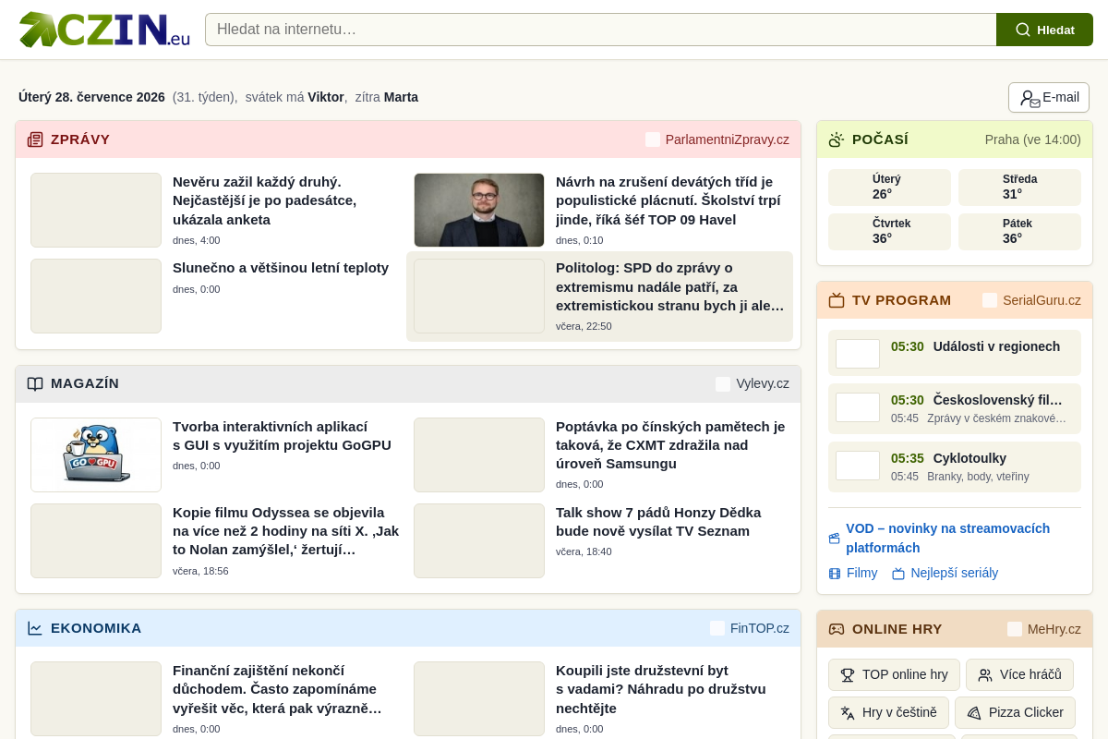The width and height of the screenshot is (1108, 739).
Task: Click tomorrow's name day Marta
Action: (x=401, y=97)
